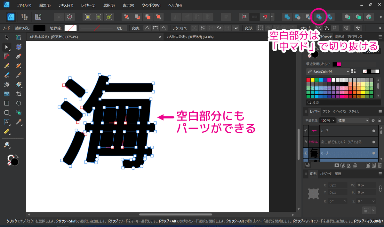Click the Mask Layer icon

pos(337,165)
